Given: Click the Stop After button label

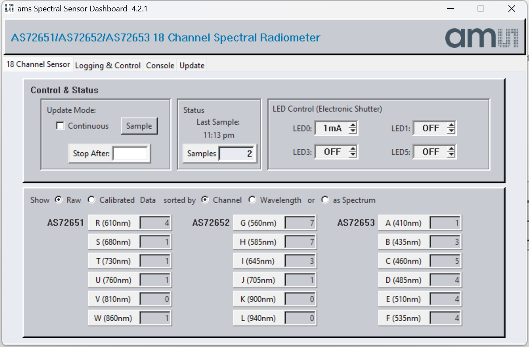Looking at the screenshot, I should click(x=91, y=154).
